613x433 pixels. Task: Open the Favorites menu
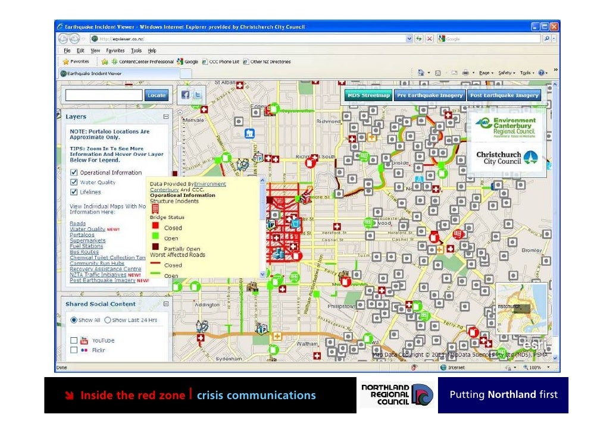click(x=115, y=51)
